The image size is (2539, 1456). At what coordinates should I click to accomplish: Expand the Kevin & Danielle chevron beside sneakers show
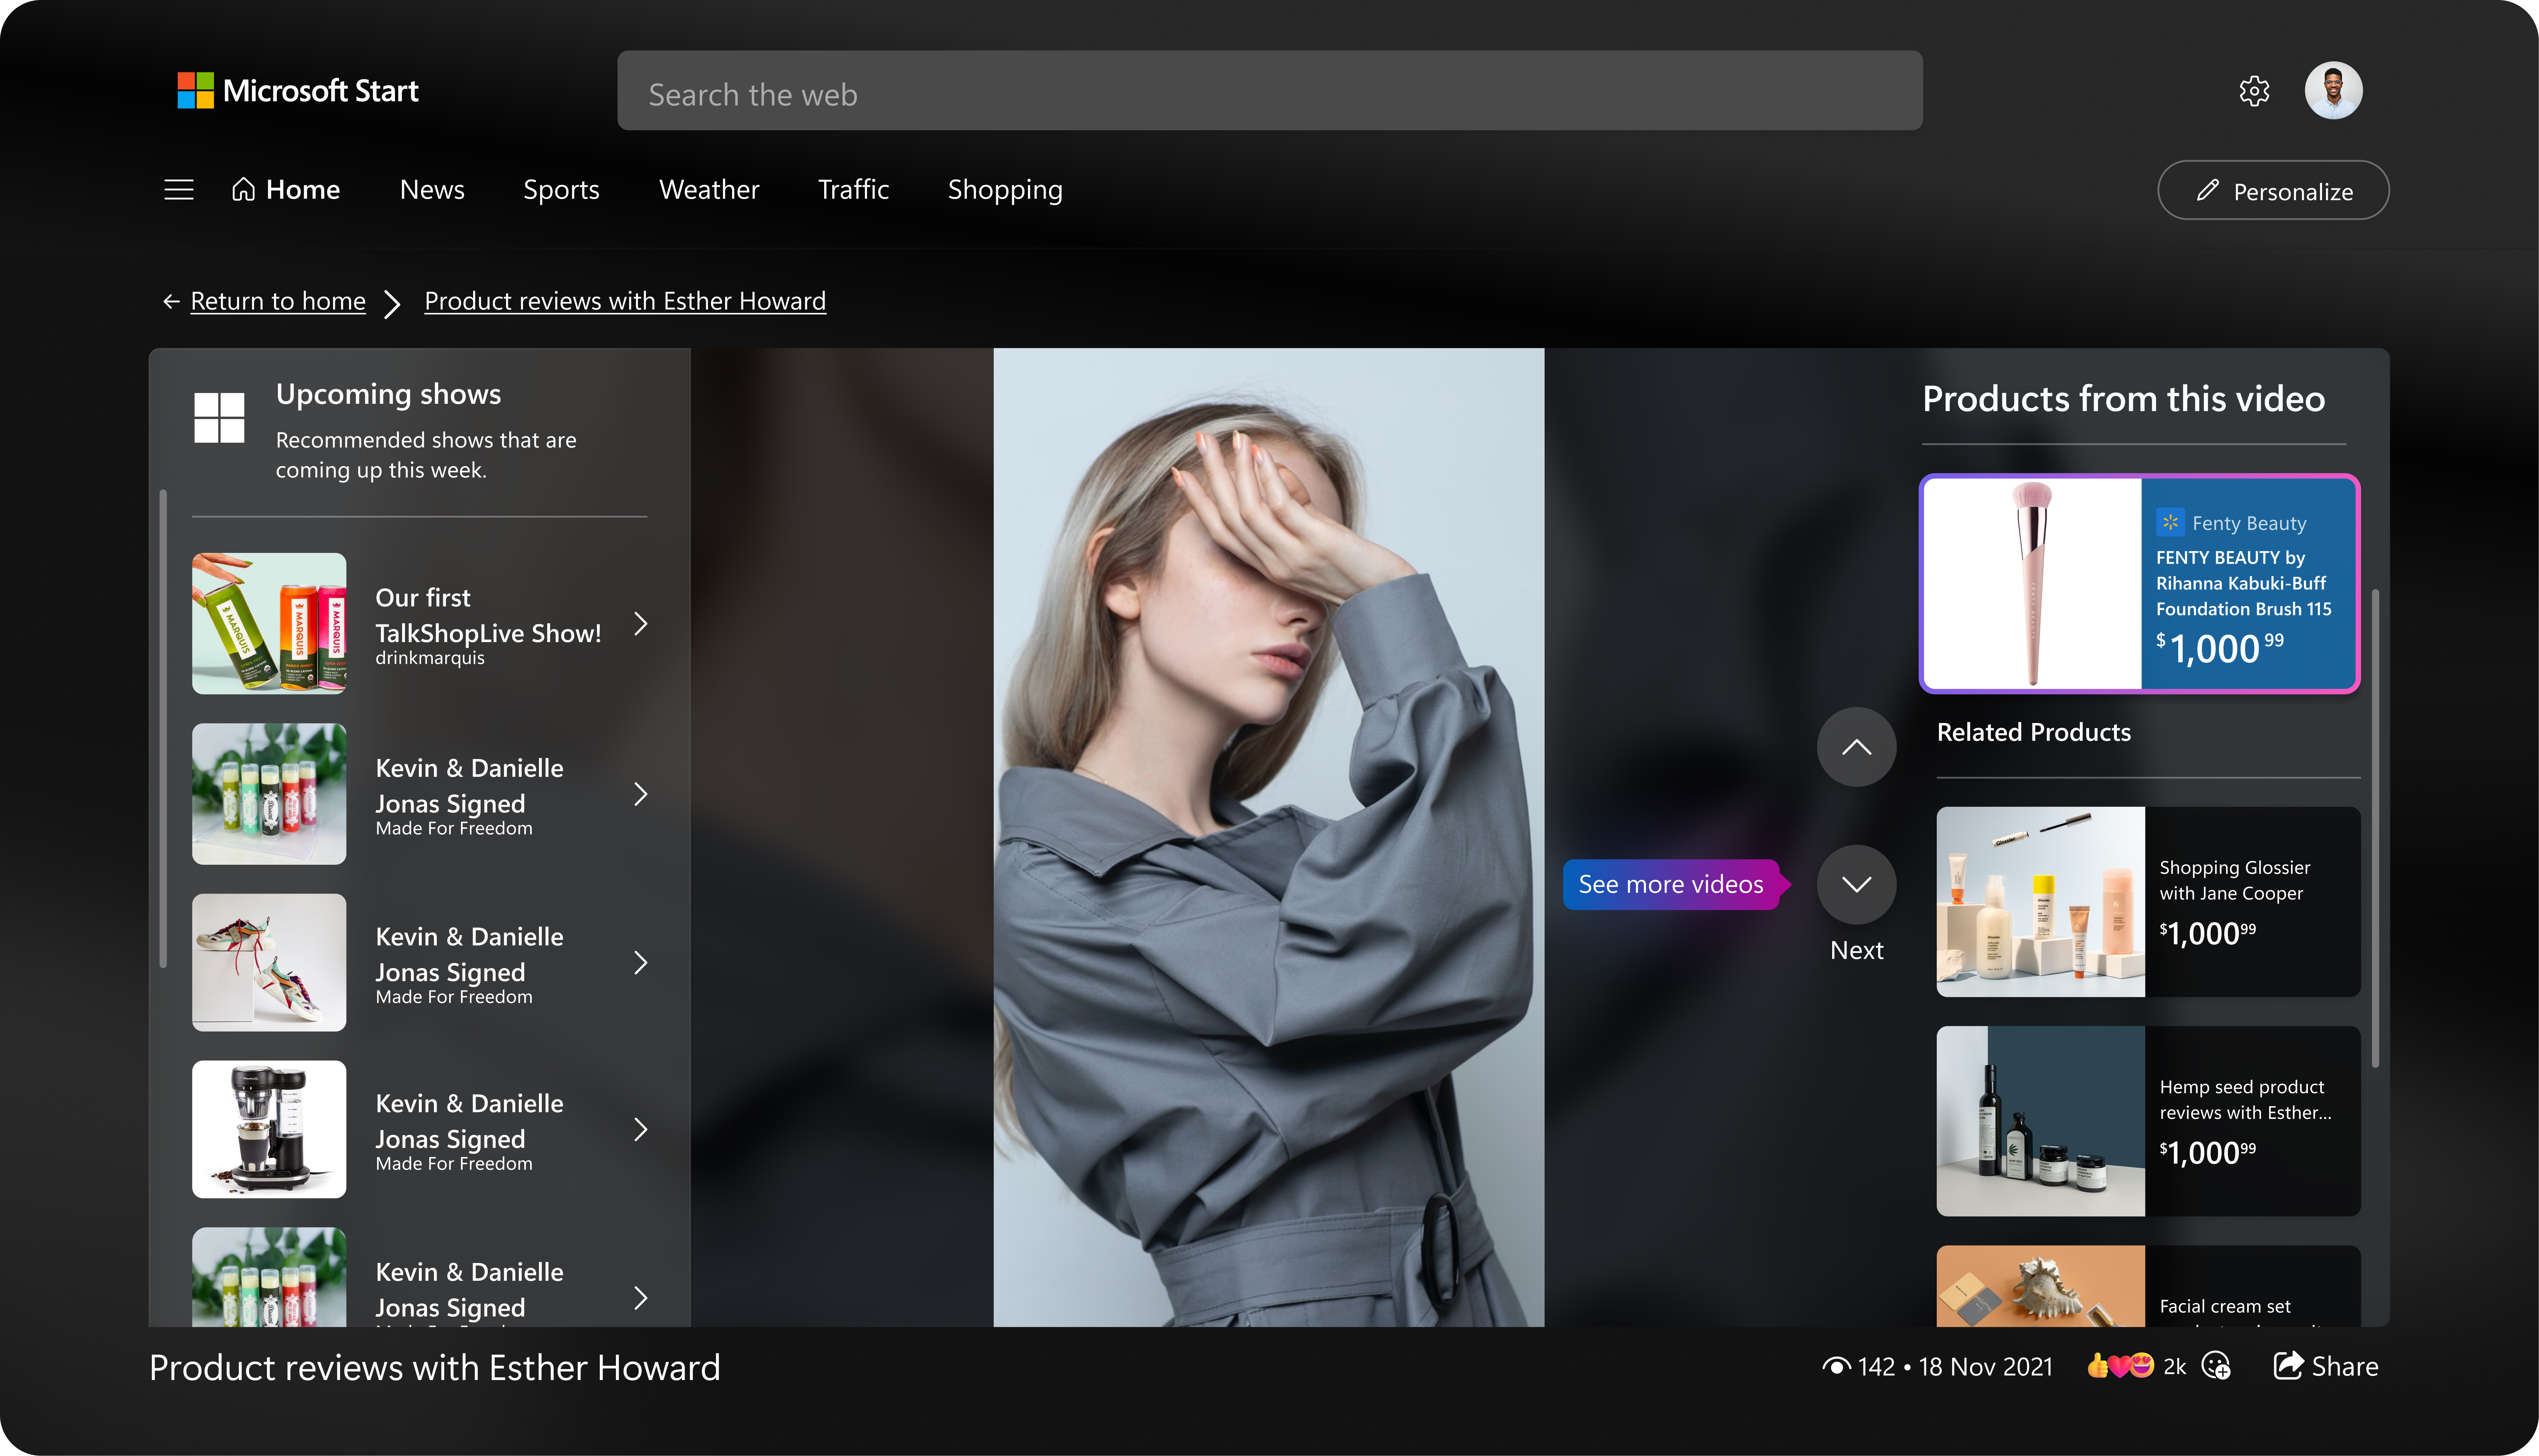click(641, 963)
